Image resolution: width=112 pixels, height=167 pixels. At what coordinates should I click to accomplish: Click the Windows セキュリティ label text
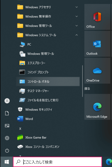(x=39, y=109)
